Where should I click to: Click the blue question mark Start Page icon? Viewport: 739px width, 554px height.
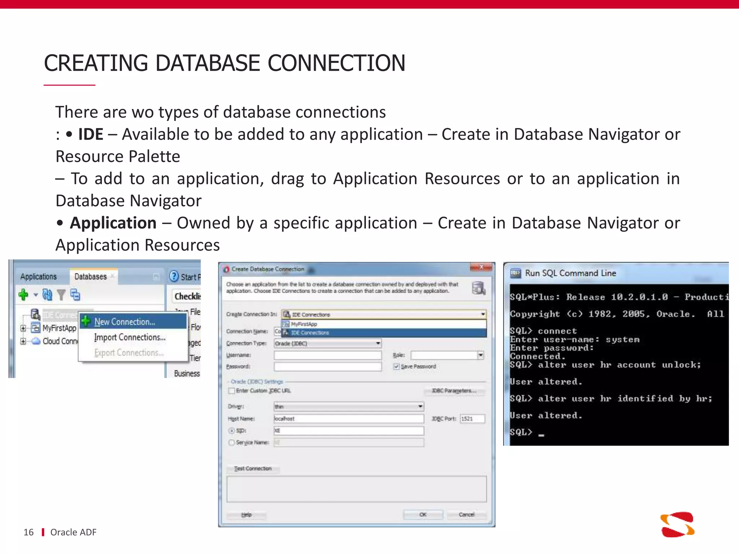[x=174, y=276]
